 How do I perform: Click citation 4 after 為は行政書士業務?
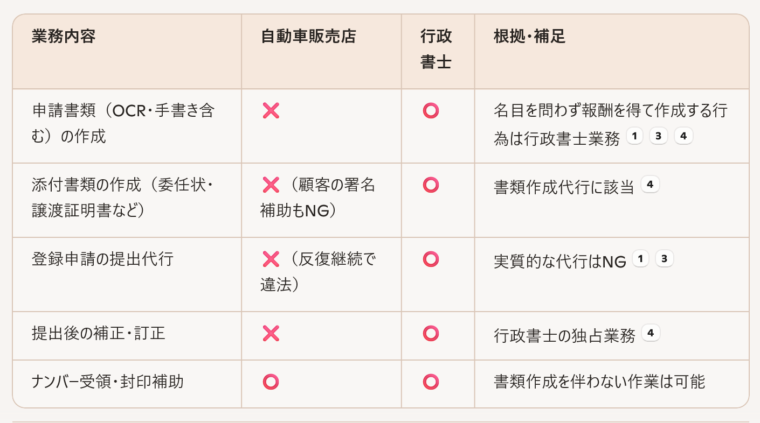click(683, 137)
